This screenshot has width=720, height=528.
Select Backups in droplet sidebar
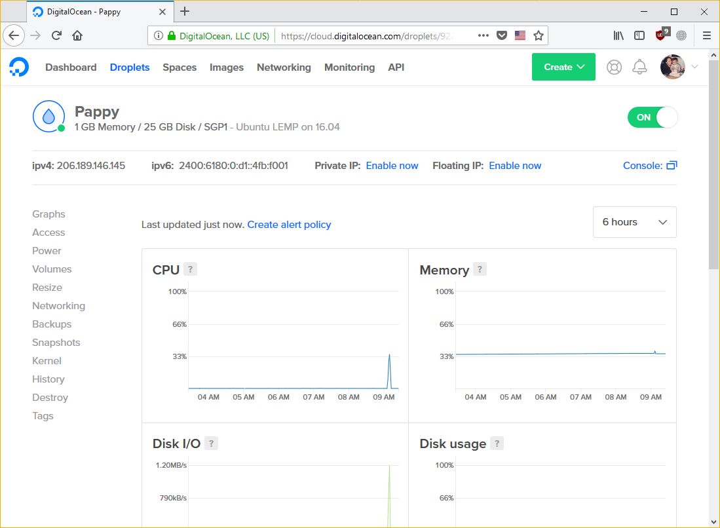pyautogui.click(x=51, y=324)
